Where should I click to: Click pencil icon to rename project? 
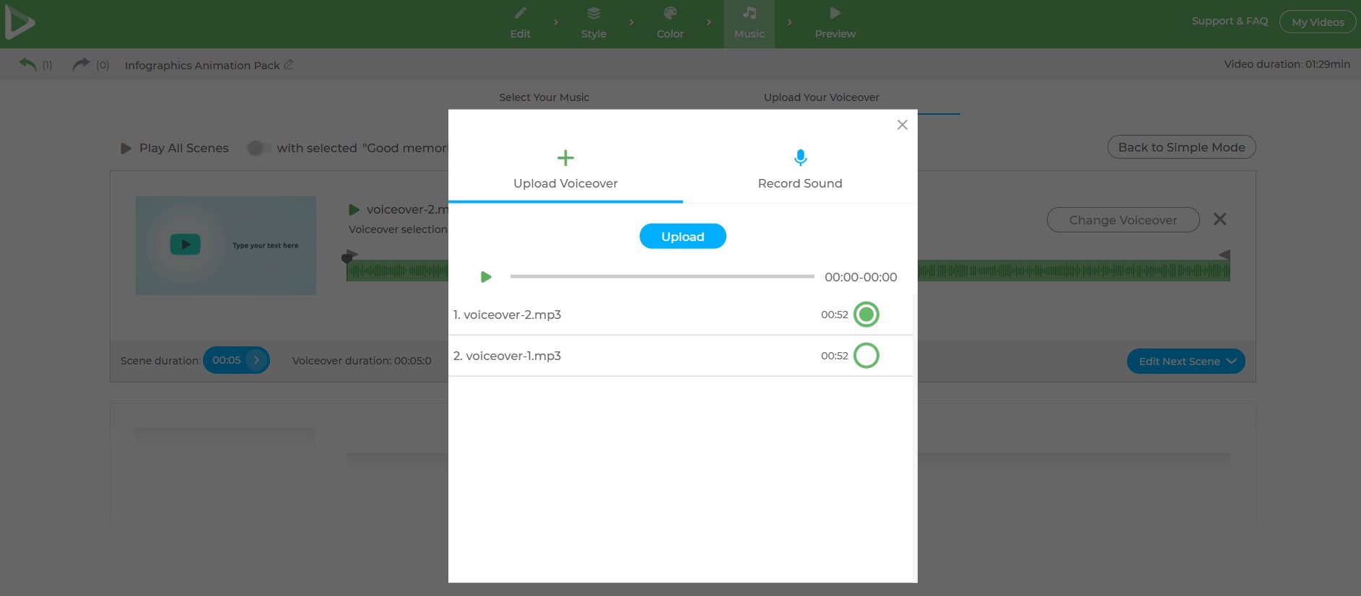click(288, 64)
